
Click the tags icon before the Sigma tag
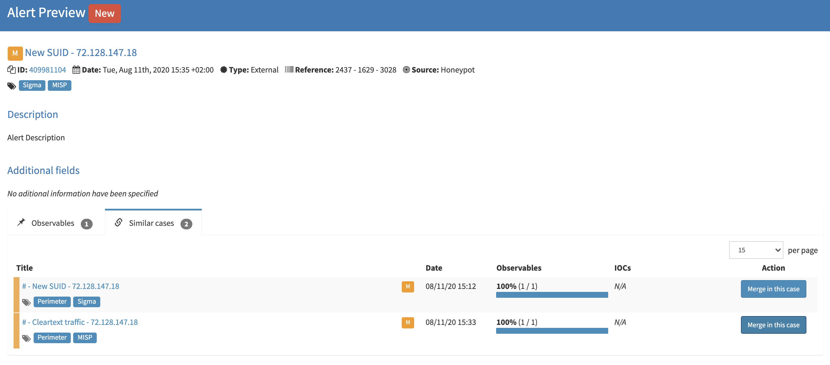pos(12,86)
